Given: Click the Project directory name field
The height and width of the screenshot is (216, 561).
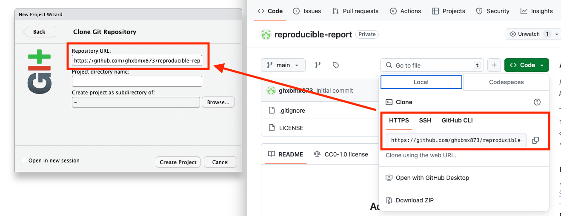Looking at the screenshot, I should click(x=137, y=81).
